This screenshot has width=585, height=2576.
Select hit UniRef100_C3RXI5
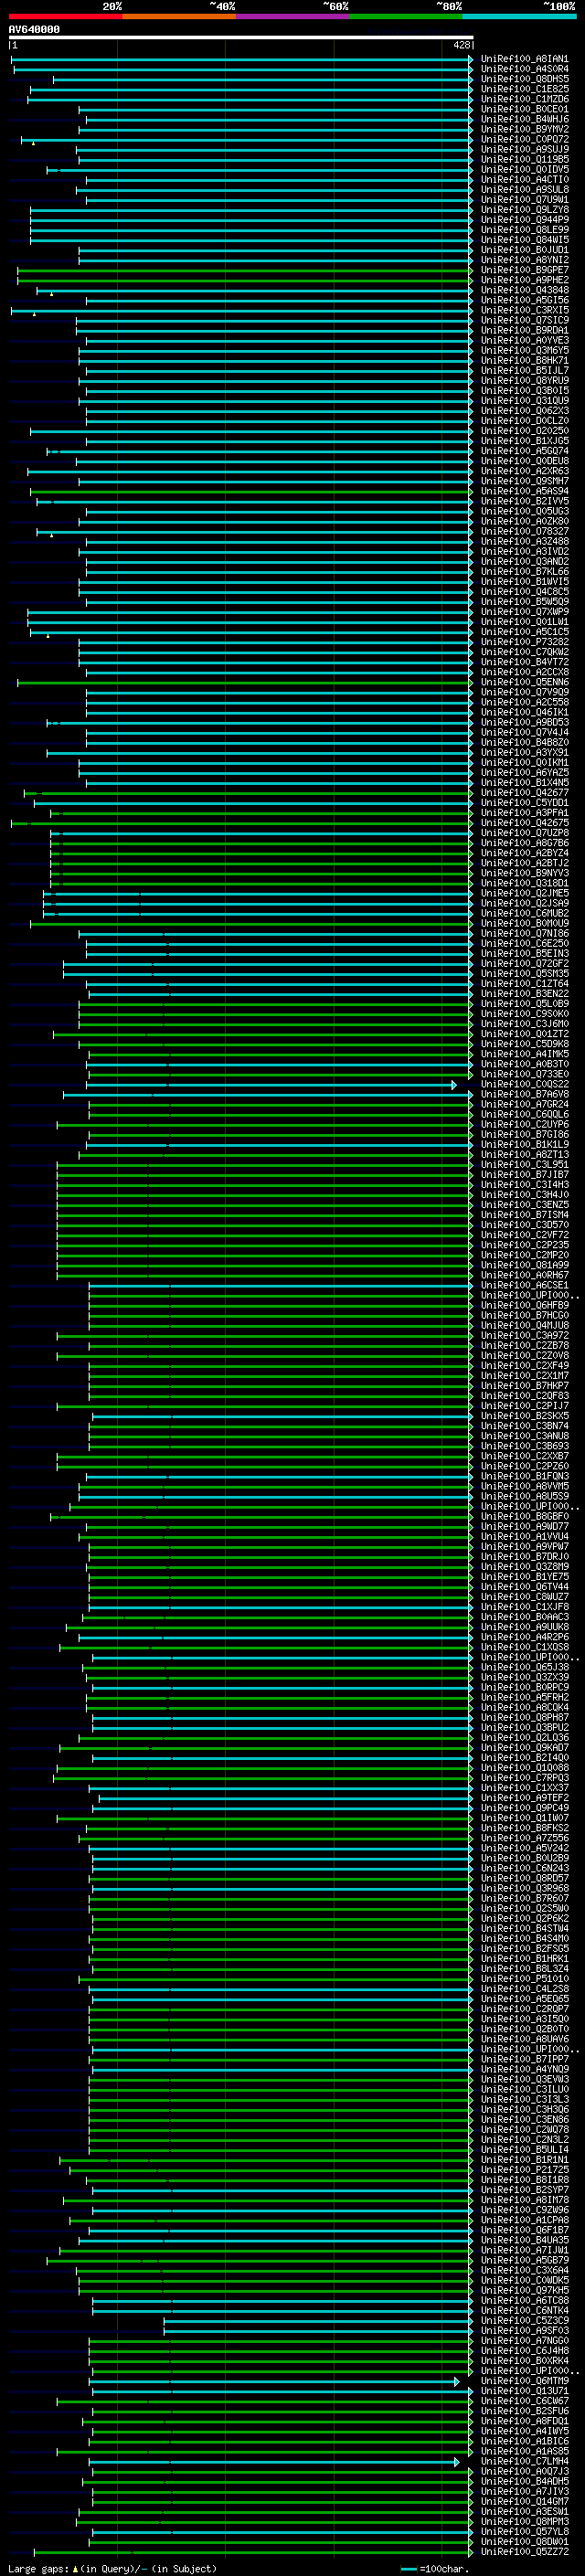[524, 310]
